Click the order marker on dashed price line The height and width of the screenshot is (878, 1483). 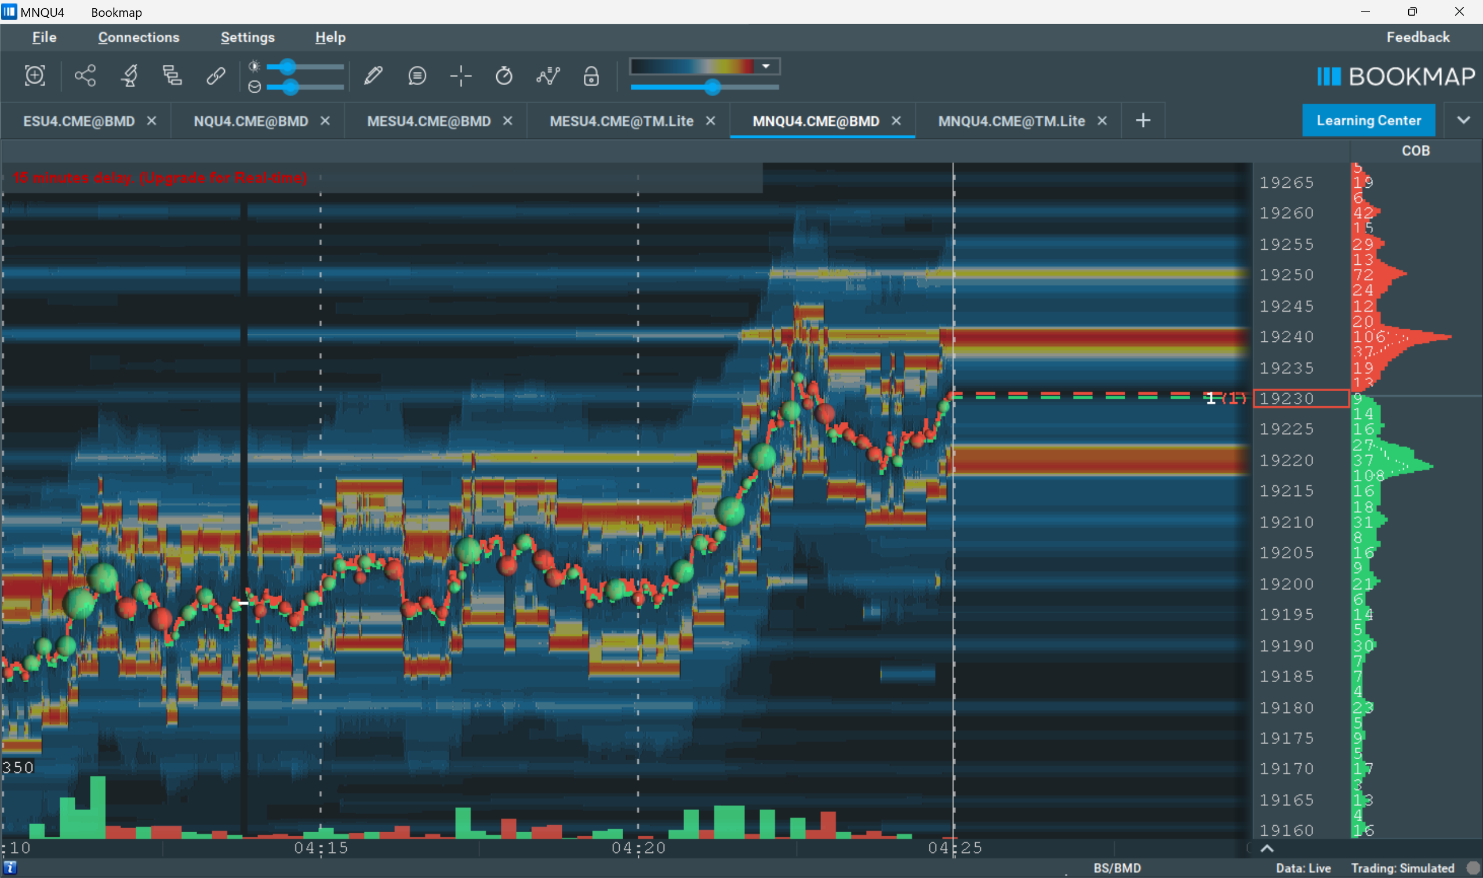point(1225,398)
